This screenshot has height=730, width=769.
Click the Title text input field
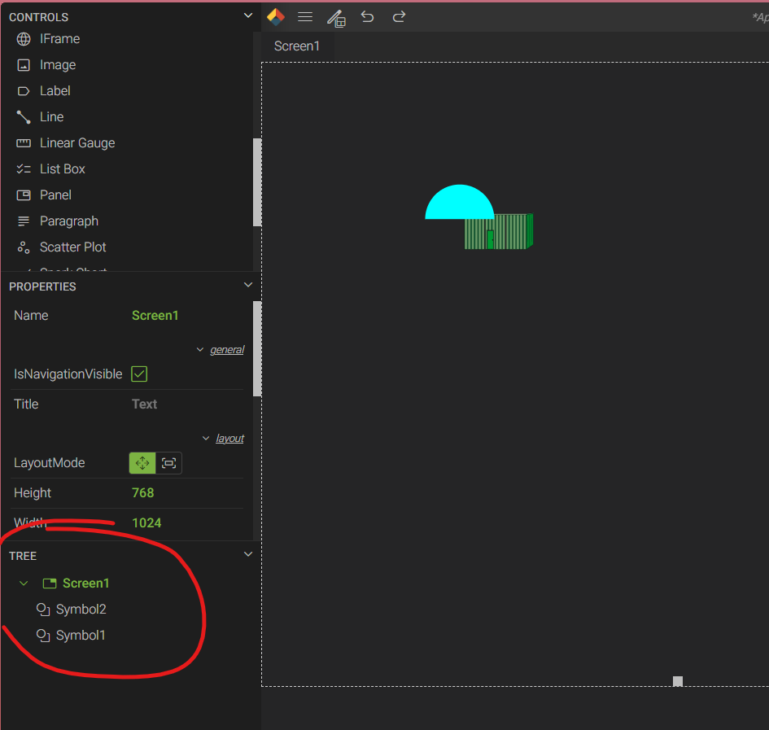pyautogui.click(x=186, y=404)
